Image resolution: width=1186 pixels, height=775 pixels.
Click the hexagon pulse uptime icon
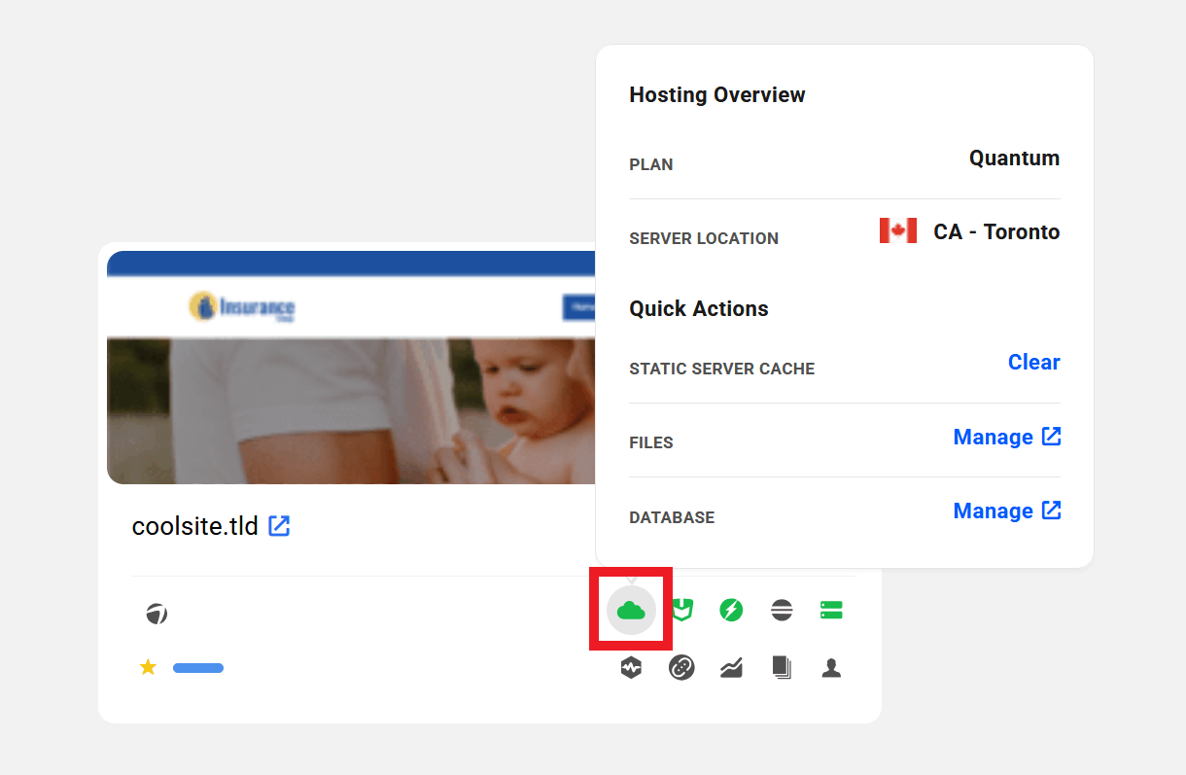click(x=632, y=668)
